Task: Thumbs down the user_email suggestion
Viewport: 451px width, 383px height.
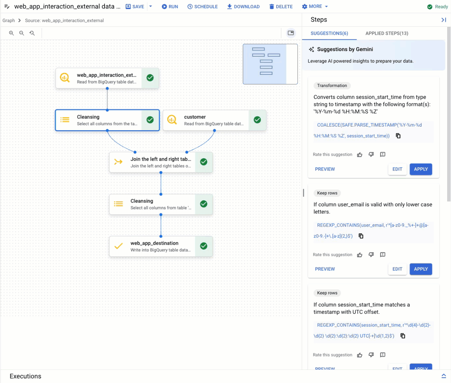Action: click(x=371, y=255)
